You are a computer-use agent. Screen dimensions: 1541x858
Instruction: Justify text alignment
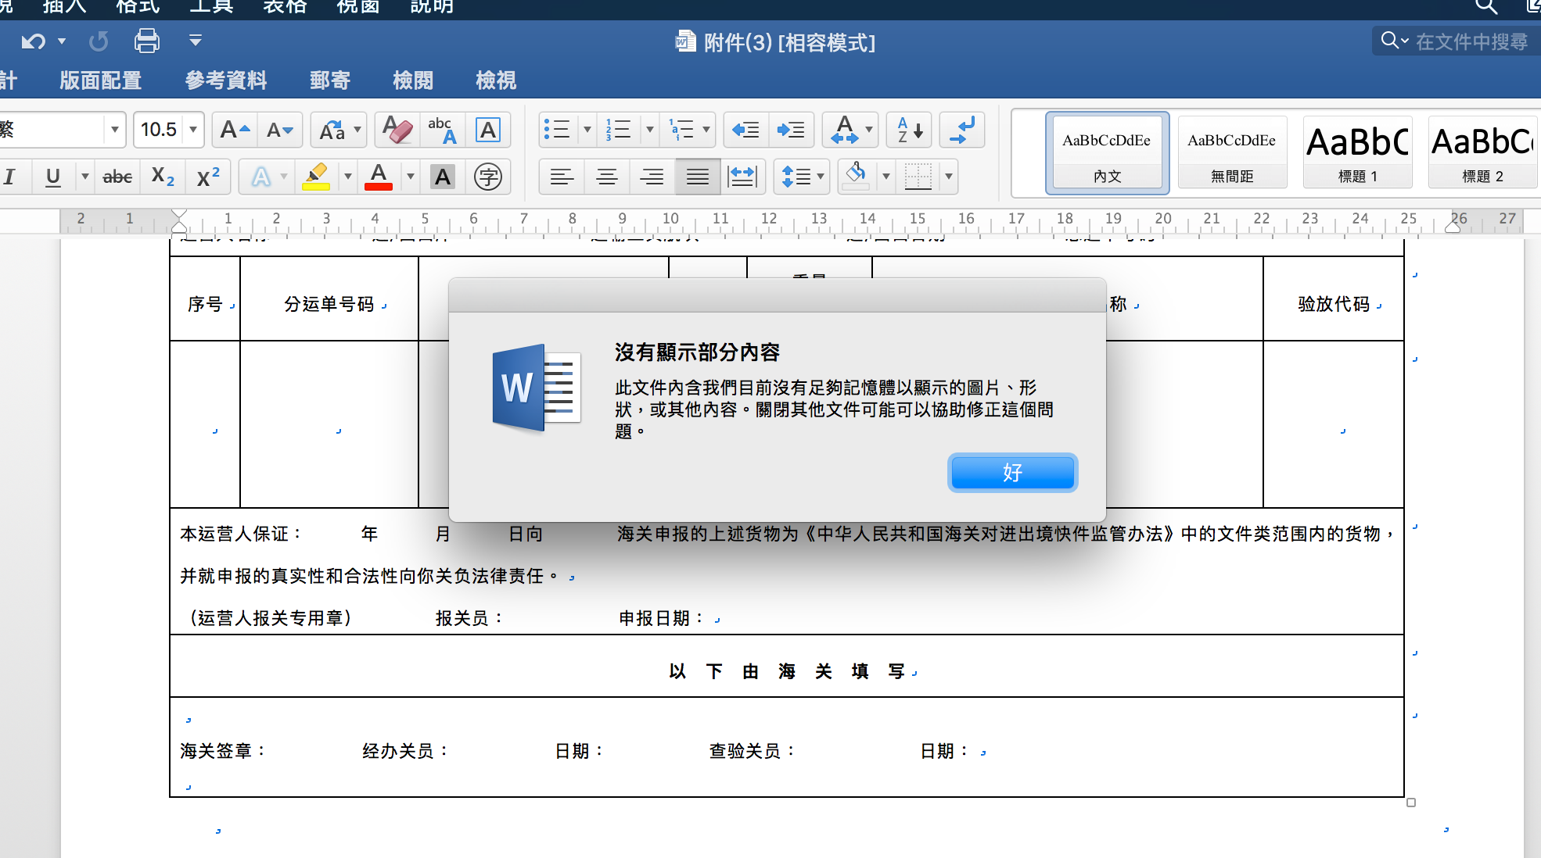pyautogui.click(x=698, y=177)
